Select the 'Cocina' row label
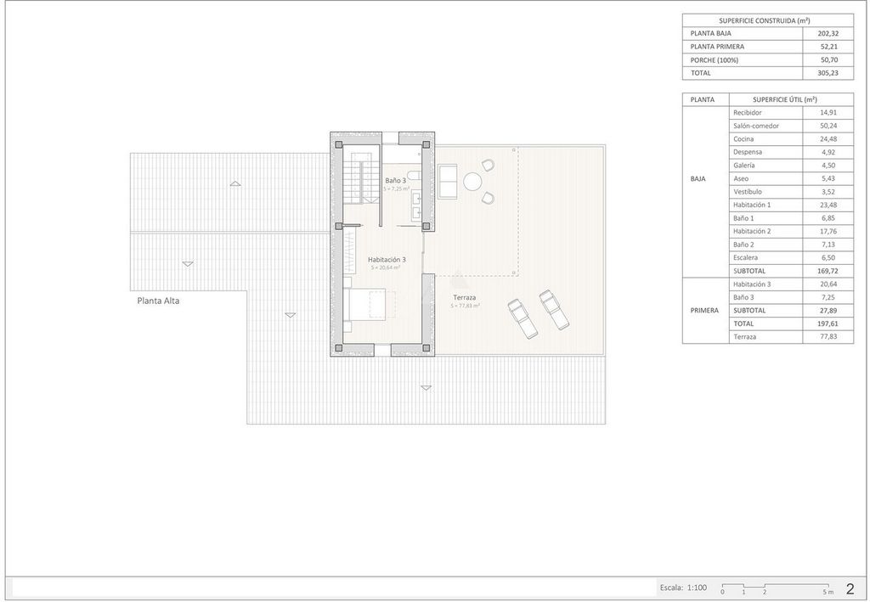 point(743,139)
